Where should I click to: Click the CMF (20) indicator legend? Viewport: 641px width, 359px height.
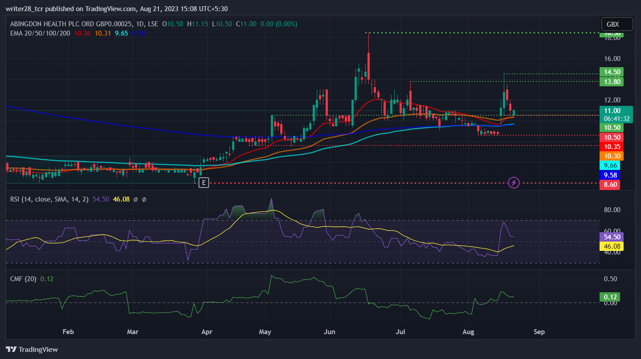(x=24, y=279)
